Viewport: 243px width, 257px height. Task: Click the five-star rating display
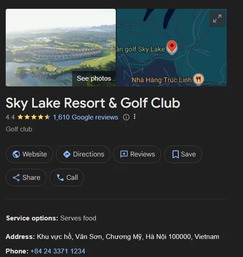[x=34, y=117]
